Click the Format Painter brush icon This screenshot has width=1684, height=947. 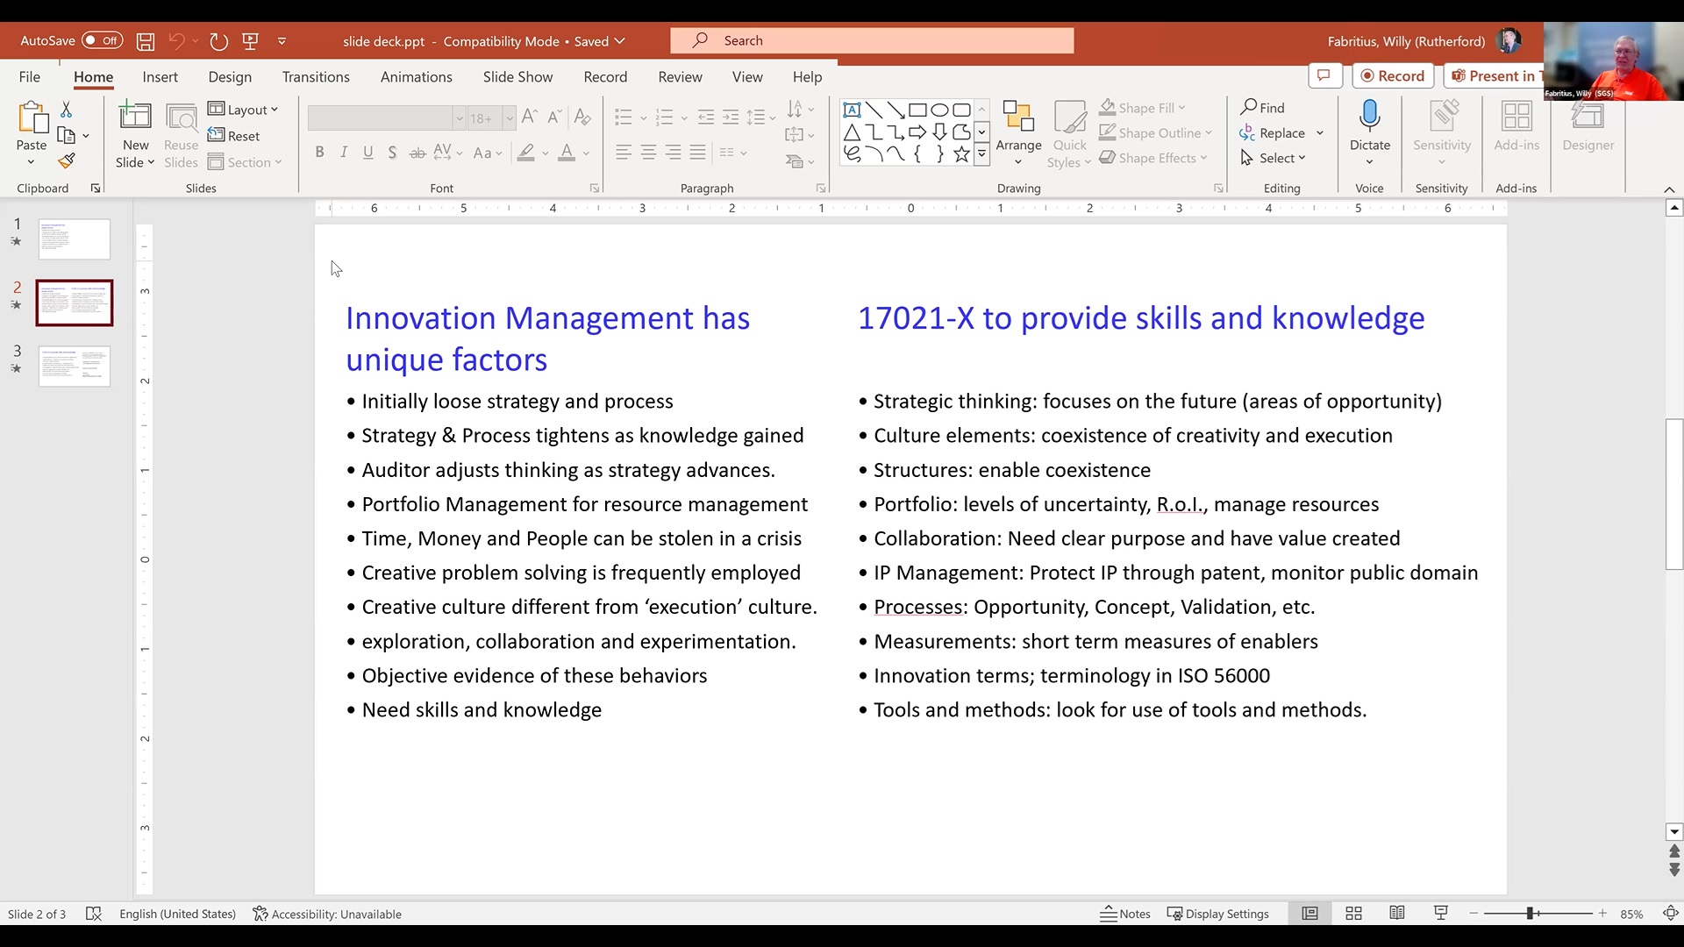pyautogui.click(x=67, y=161)
